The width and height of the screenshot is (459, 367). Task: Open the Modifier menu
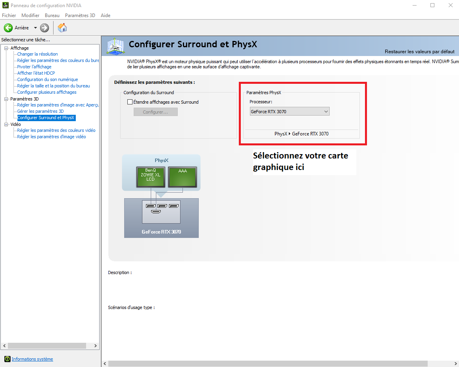31,15
